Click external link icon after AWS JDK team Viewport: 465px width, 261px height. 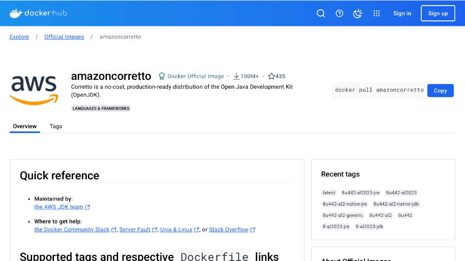[87, 207]
